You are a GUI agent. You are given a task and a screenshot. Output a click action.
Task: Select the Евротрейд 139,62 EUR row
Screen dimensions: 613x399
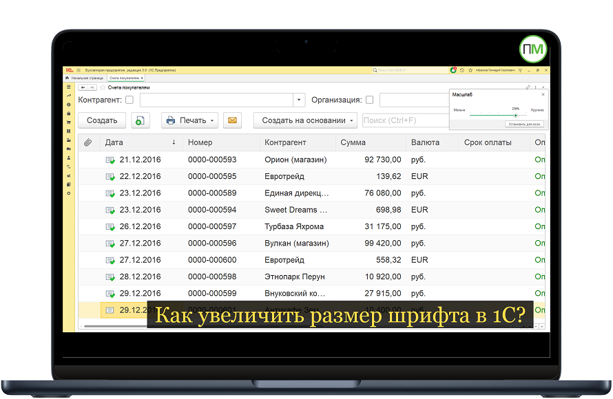311,177
